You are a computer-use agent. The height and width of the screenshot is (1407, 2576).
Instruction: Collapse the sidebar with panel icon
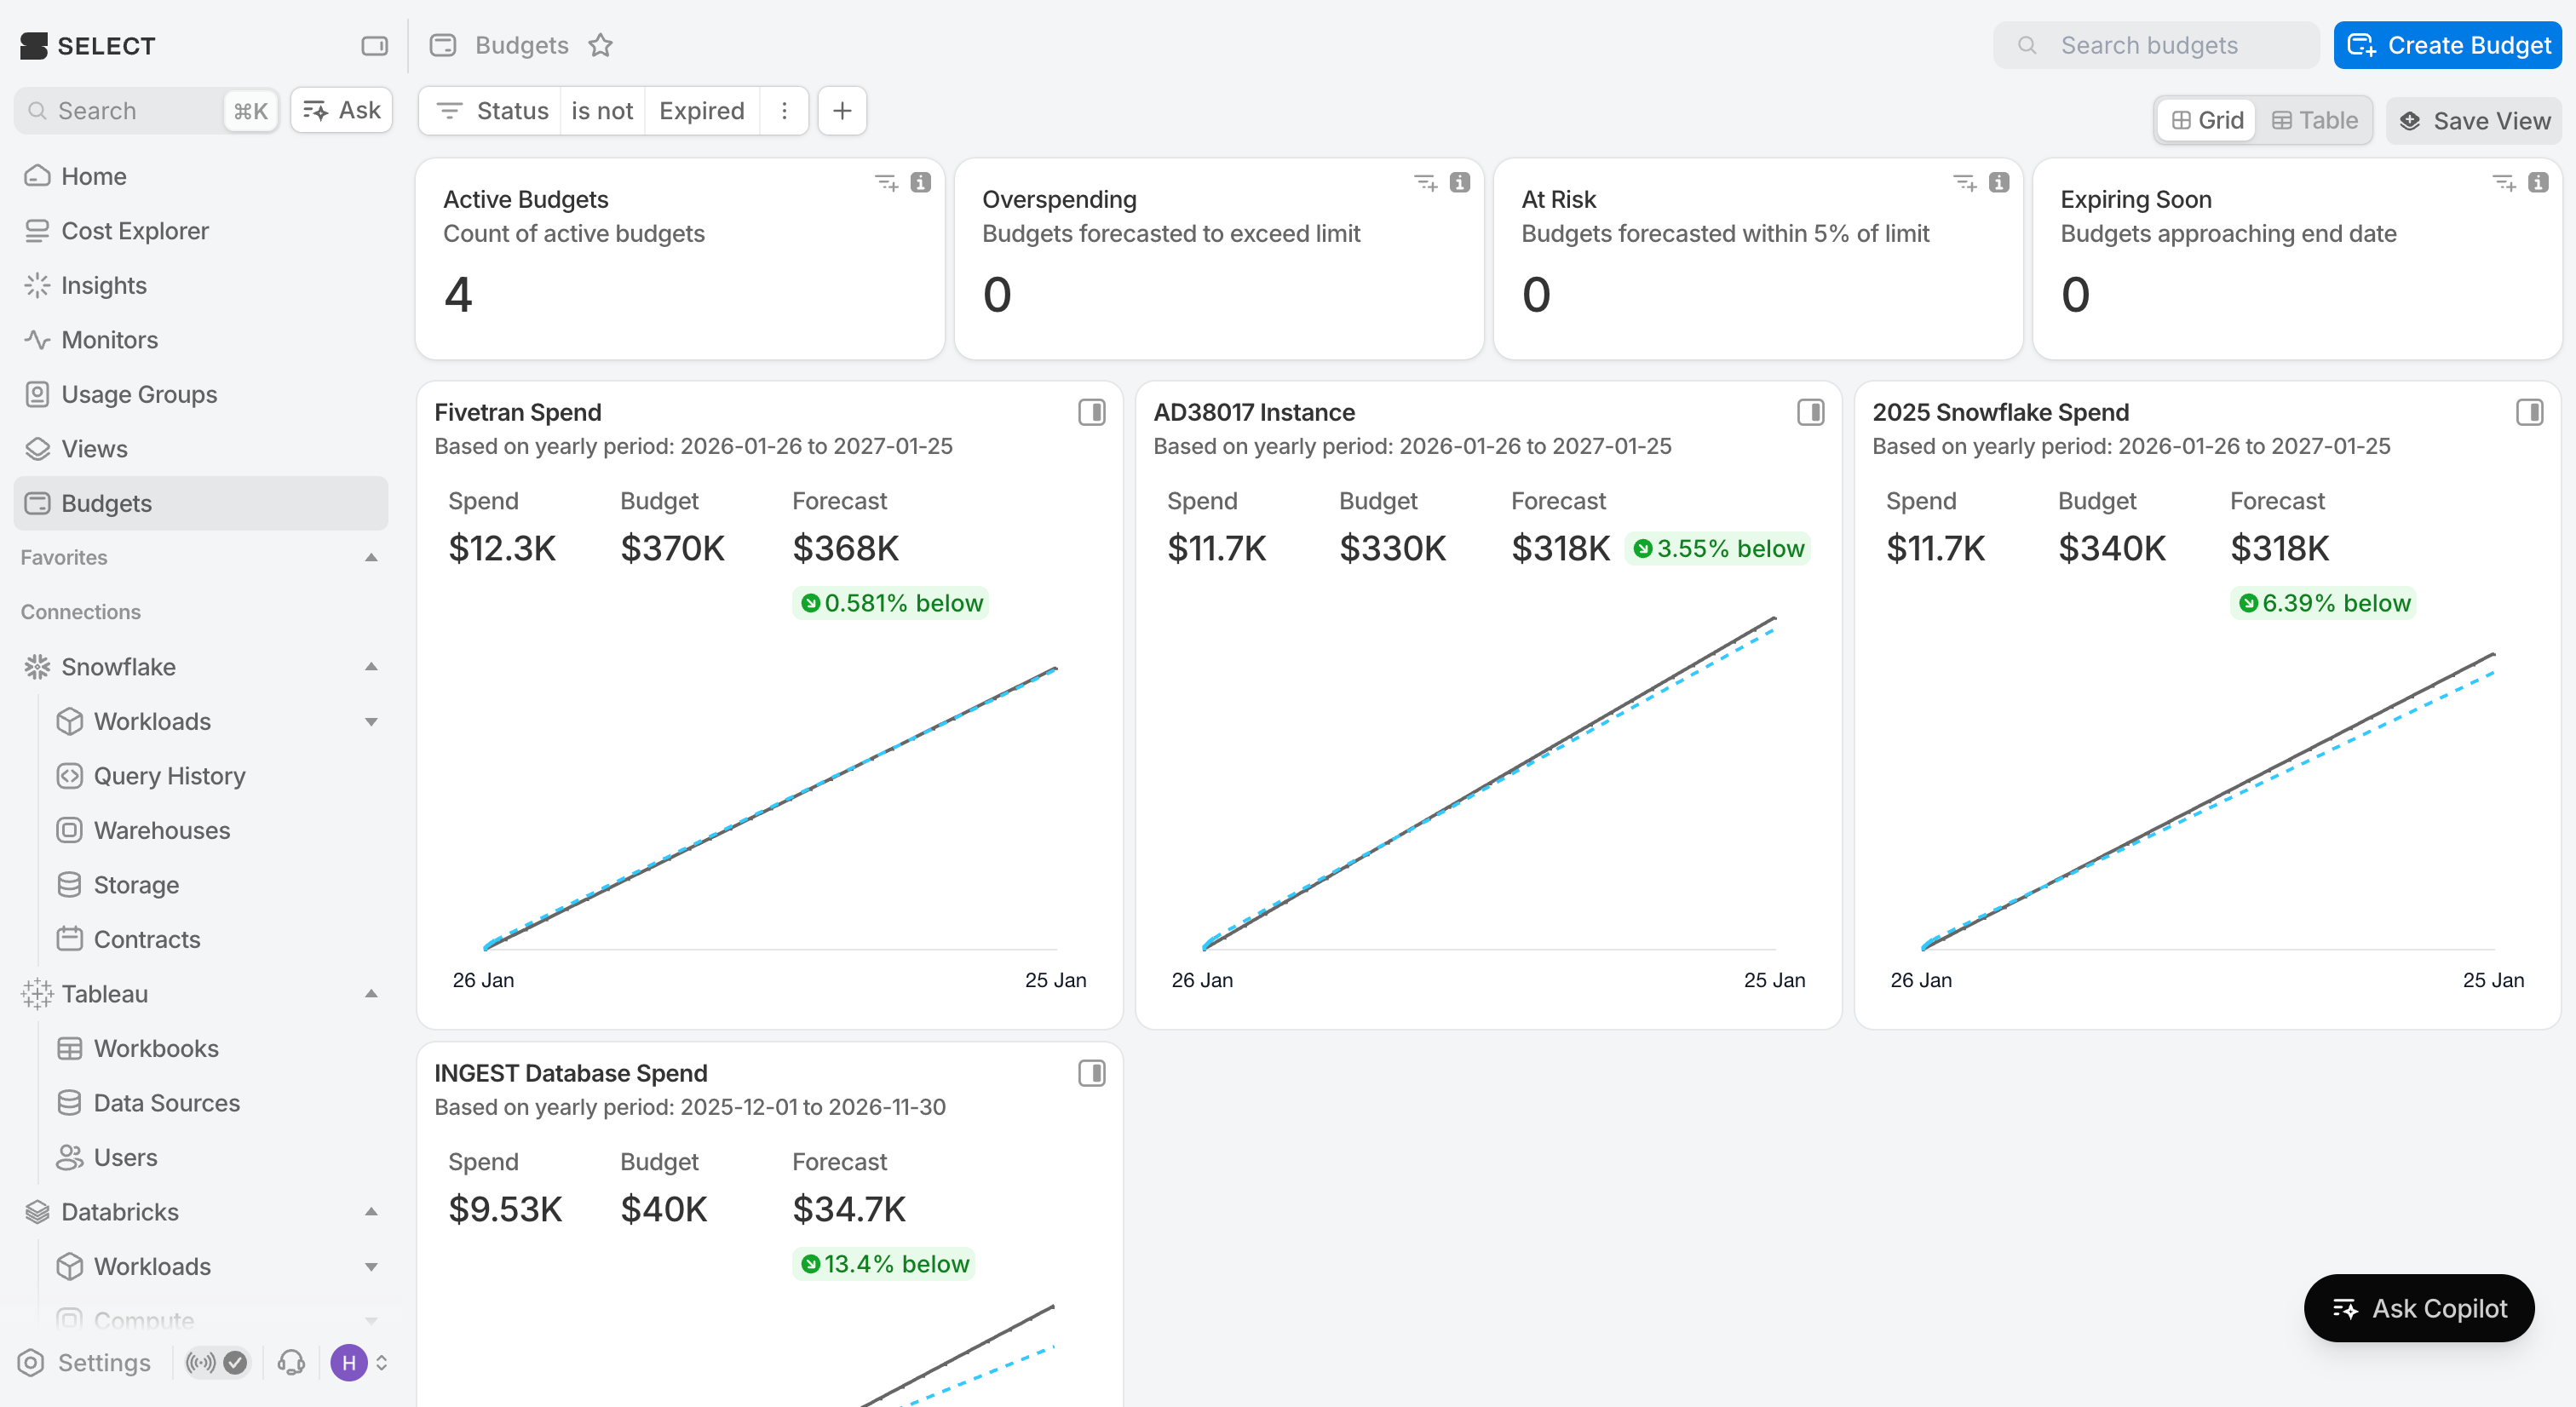tap(374, 45)
